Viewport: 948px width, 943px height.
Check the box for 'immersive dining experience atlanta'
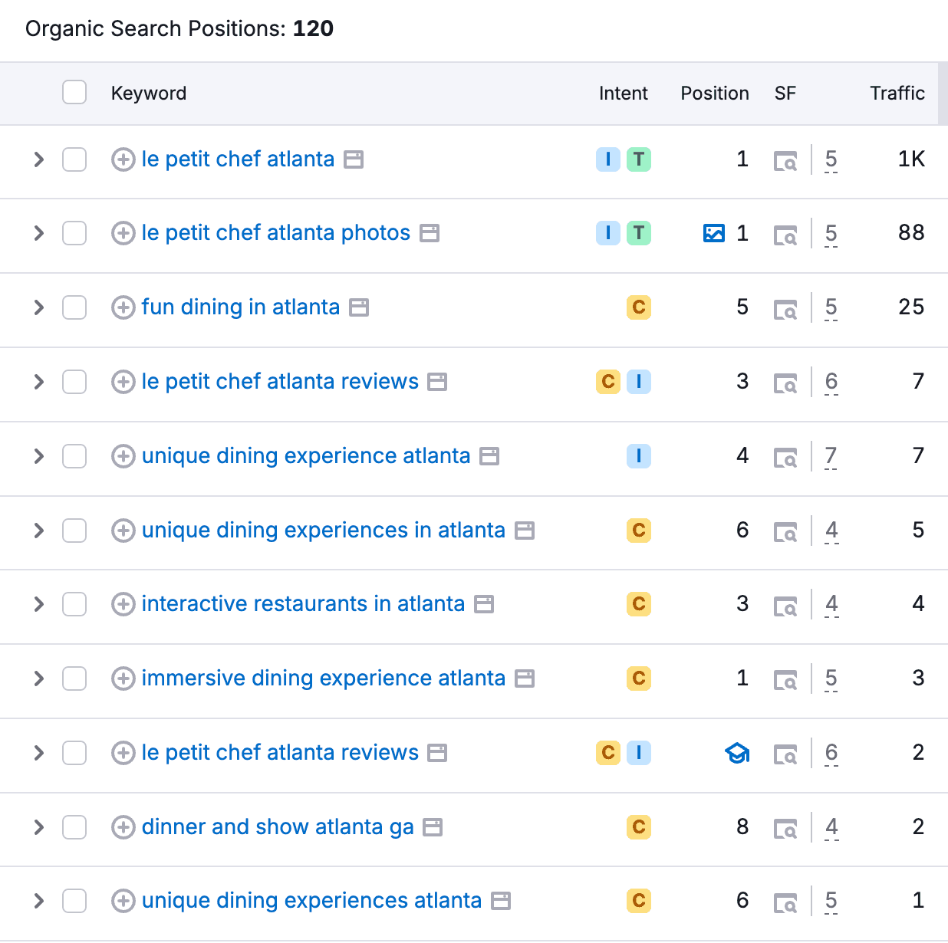(x=74, y=678)
